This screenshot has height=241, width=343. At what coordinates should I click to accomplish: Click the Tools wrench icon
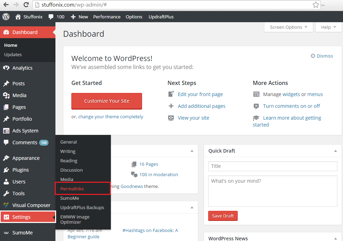6,193
